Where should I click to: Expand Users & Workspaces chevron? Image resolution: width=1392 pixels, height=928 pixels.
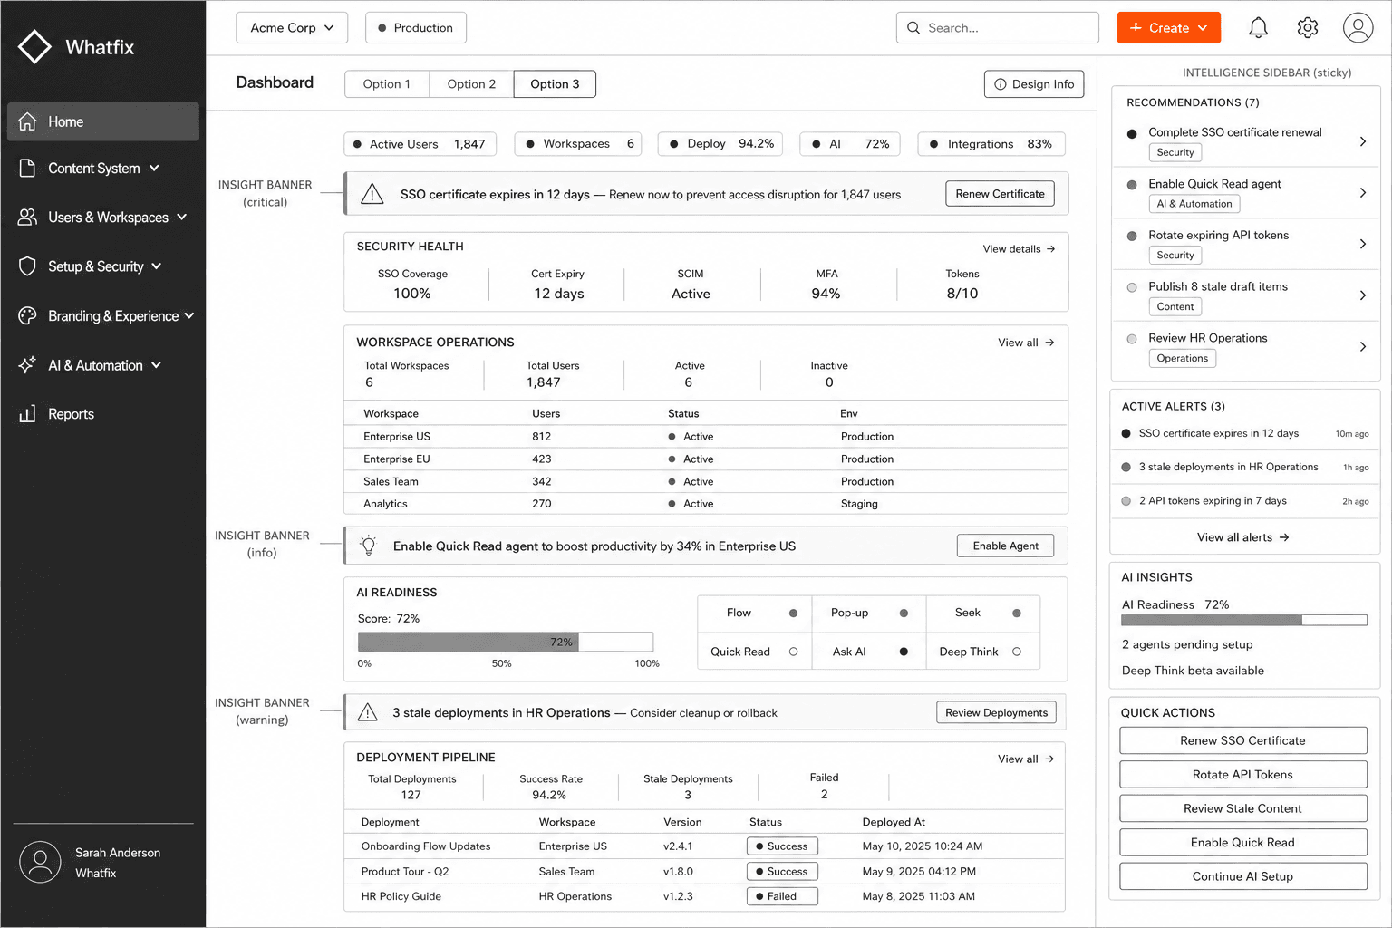[x=182, y=217]
